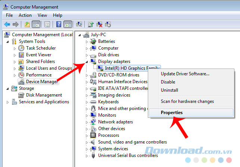Select the System devices category
240x167 pixels.
pos(113,149)
